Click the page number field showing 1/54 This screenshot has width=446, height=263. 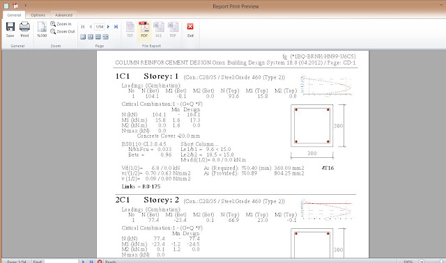[99, 26]
